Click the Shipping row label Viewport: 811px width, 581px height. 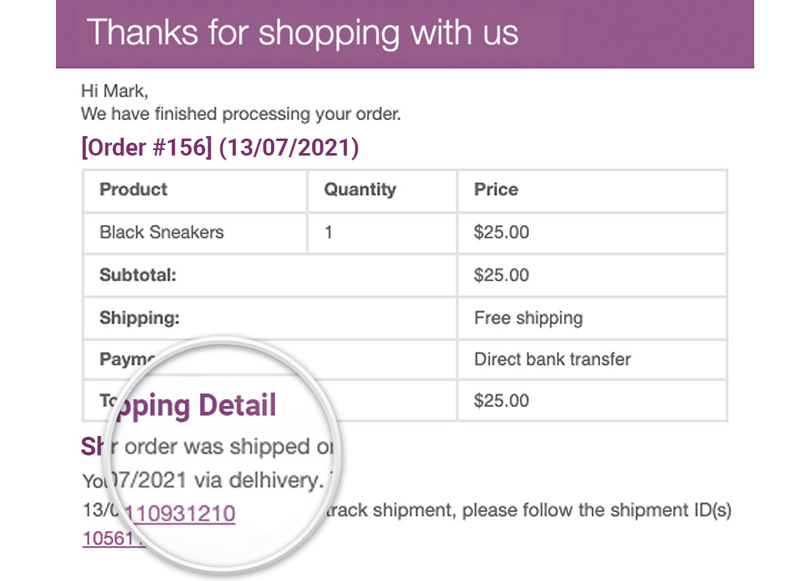[x=139, y=318]
